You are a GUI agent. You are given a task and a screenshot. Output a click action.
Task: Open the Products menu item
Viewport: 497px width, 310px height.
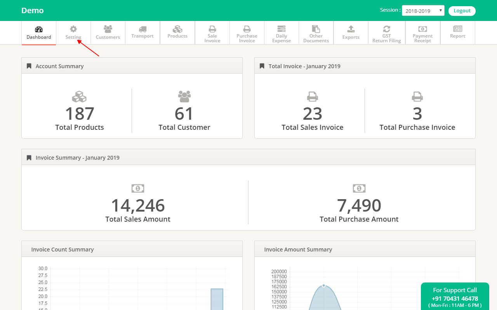coord(177,33)
